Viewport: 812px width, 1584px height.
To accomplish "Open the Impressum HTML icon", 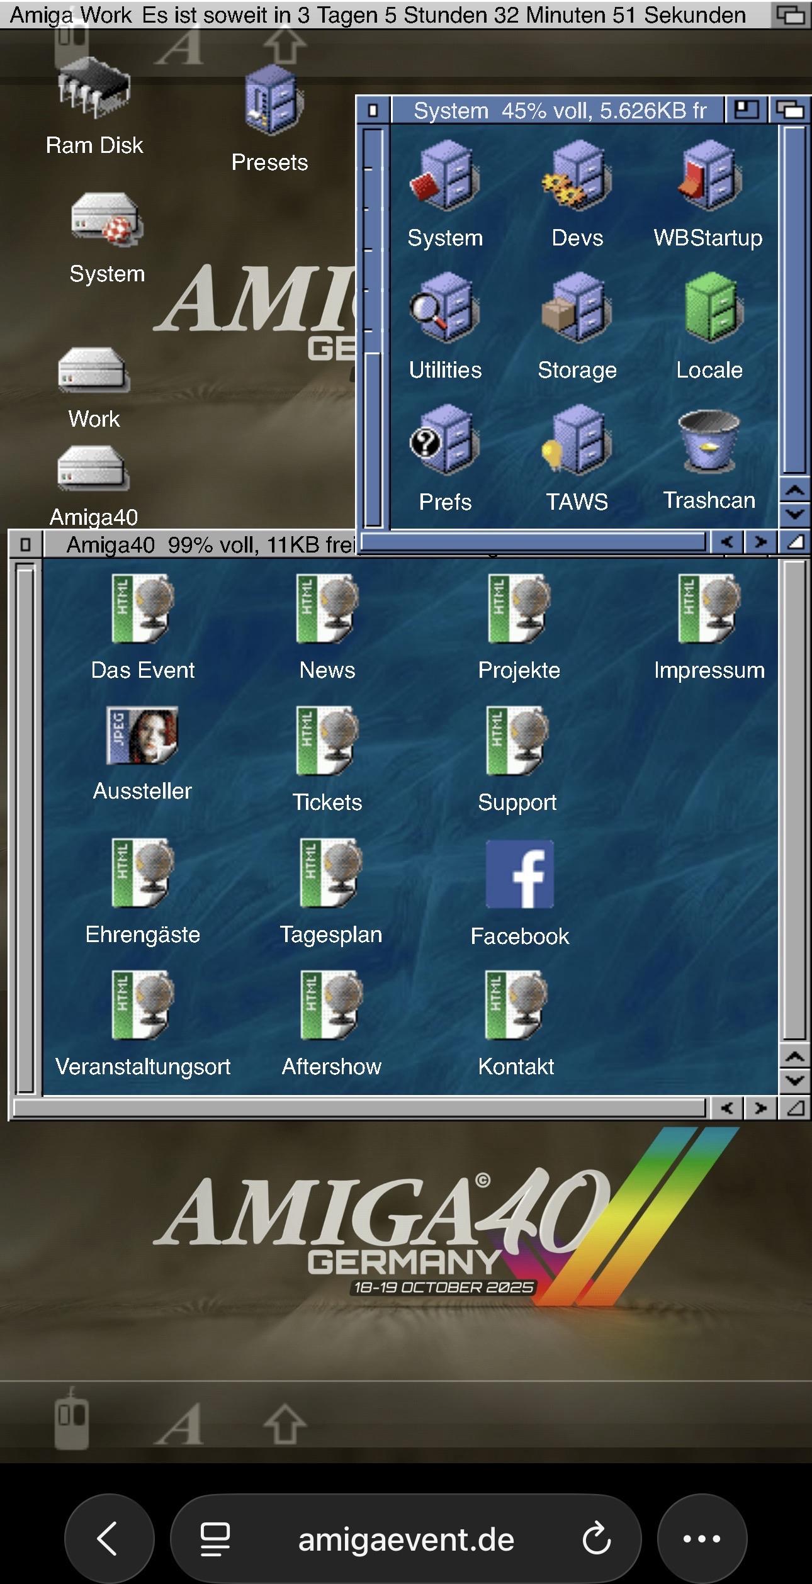I will pyautogui.click(x=709, y=609).
